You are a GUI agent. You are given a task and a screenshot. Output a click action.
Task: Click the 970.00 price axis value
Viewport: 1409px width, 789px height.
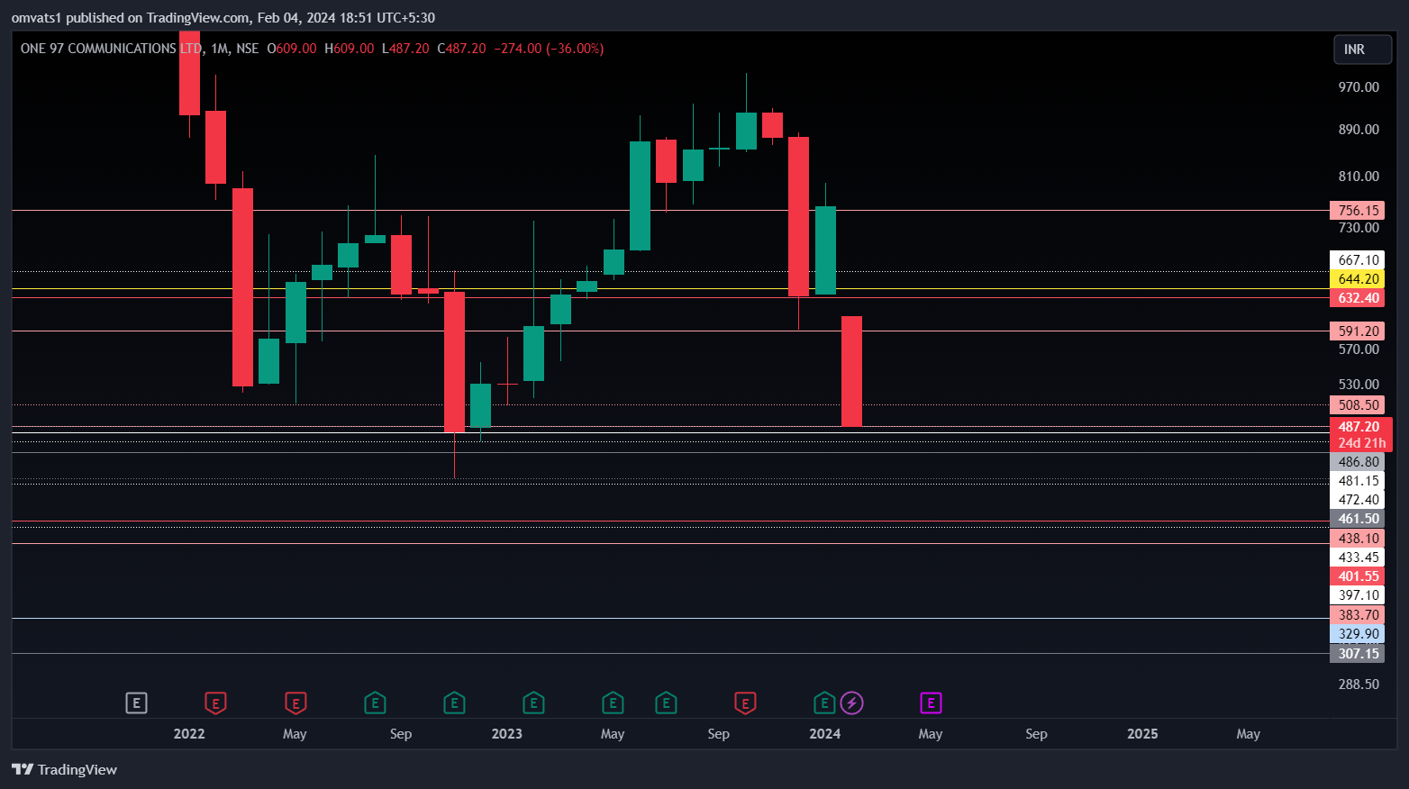pyautogui.click(x=1359, y=87)
